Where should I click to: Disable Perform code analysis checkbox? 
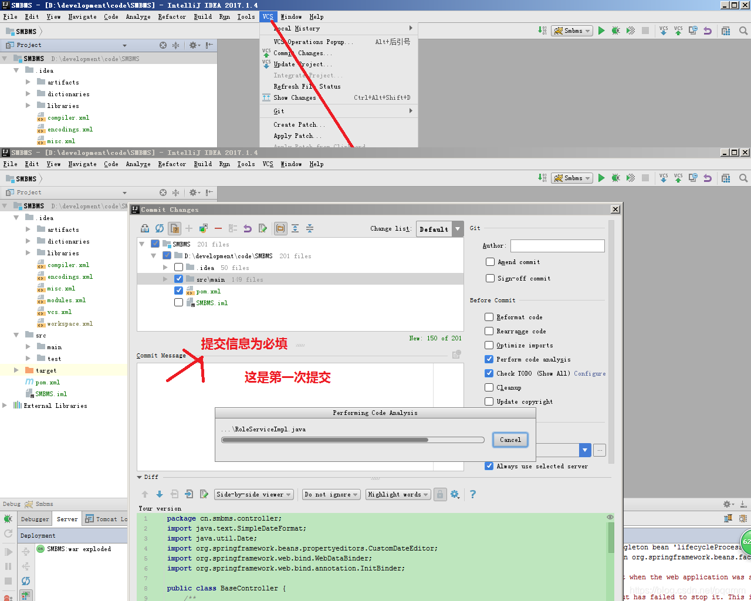pos(489,359)
